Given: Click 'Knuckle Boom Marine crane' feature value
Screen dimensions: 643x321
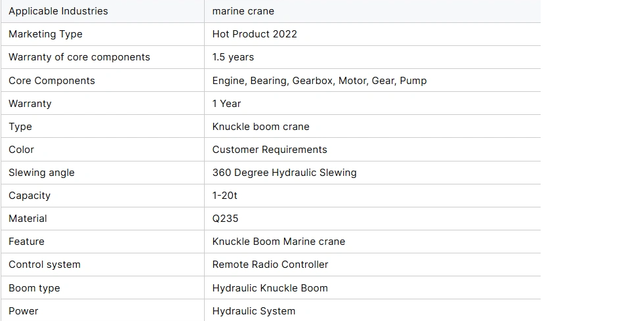Looking at the screenshot, I should (279, 242).
